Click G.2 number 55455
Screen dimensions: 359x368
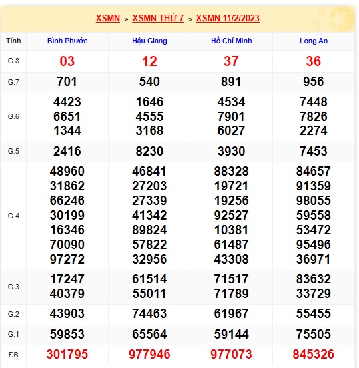(x=314, y=314)
